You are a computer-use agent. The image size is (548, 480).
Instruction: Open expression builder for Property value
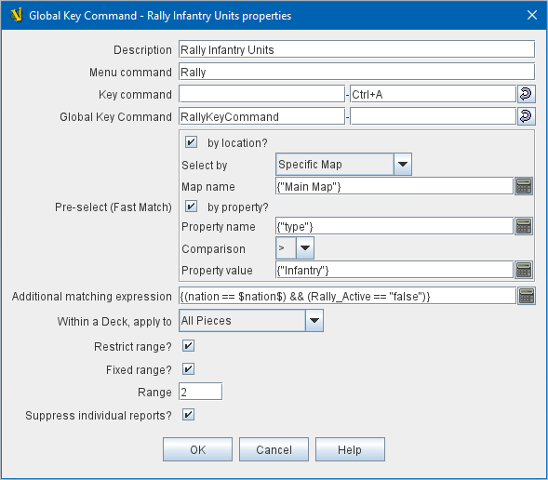524,270
